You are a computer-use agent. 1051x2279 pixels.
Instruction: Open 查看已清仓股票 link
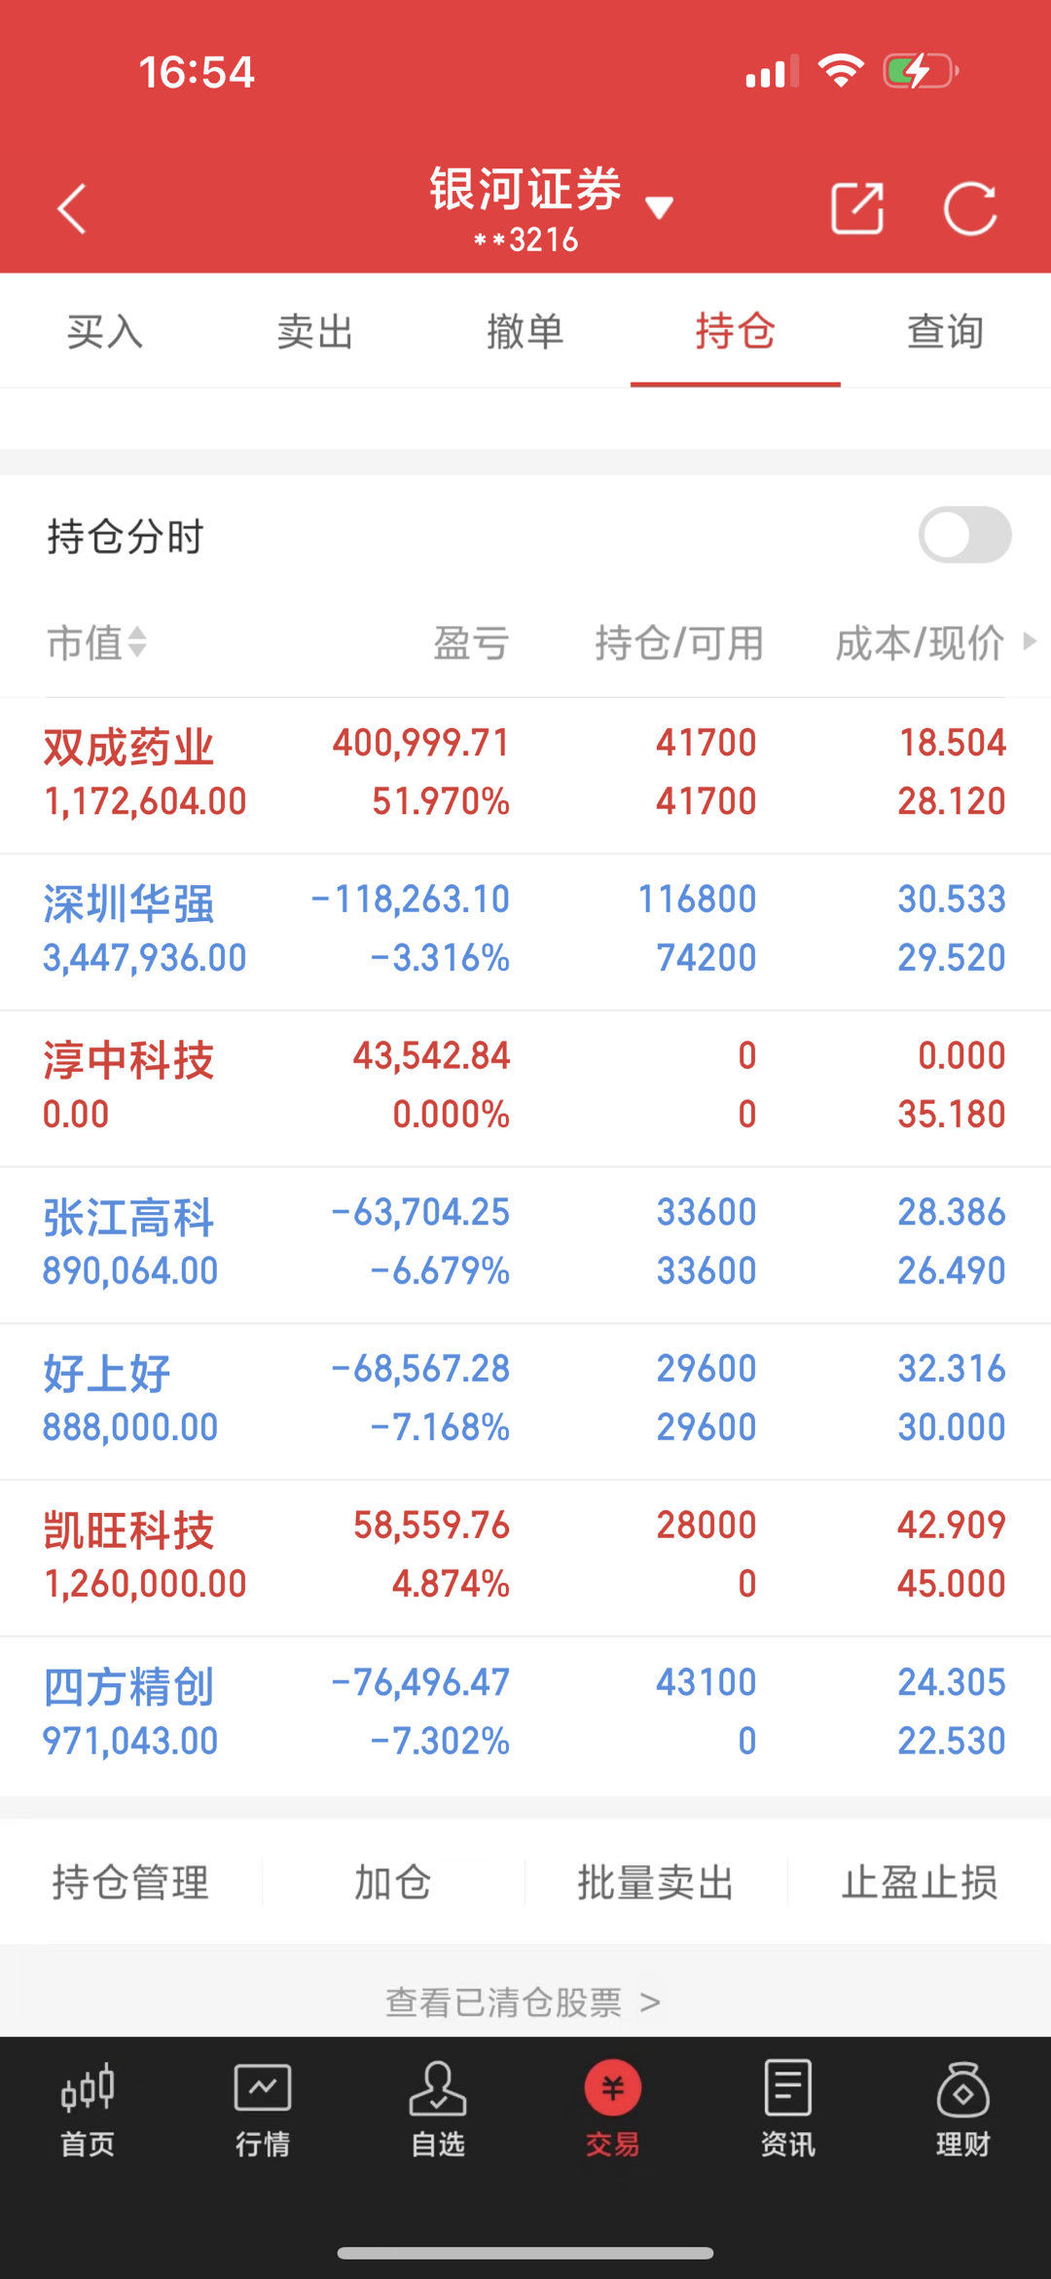[524, 2003]
